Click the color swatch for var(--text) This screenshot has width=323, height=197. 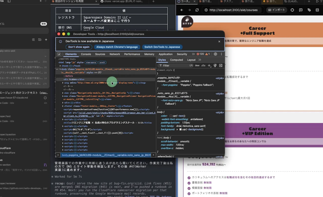(171, 116)
